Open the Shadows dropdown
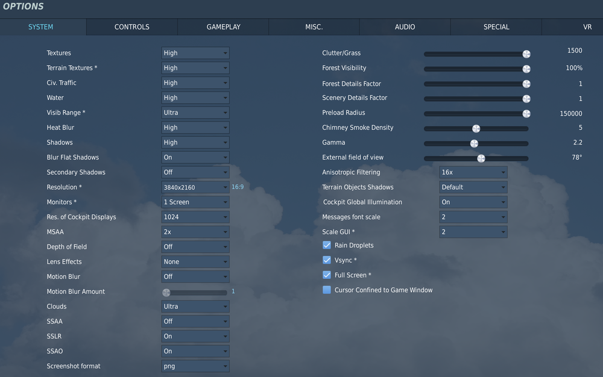Viewport: 603px width, 377px height. (x=195, y=143)
